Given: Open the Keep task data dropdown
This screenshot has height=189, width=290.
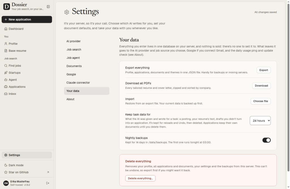Looking at the screenshot, I should [260, 121].
